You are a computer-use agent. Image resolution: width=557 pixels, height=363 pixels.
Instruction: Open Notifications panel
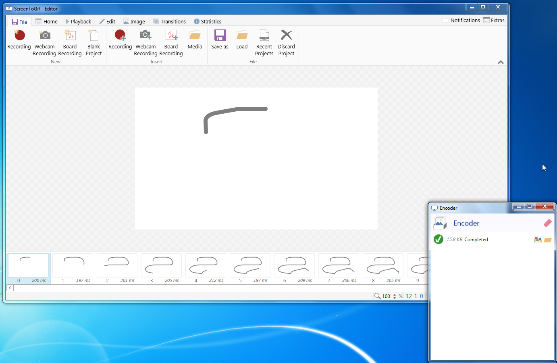[x=461, y=20]
